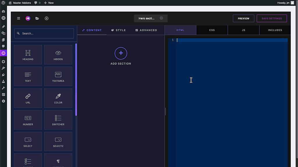
Task: Select the Select dropdown control widget
Action: tap(28, 141)
